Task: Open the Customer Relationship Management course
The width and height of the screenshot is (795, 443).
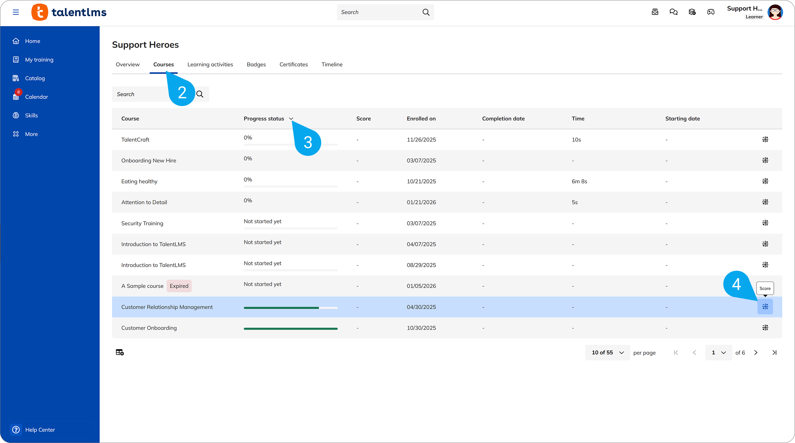Action: click(167, 307)
